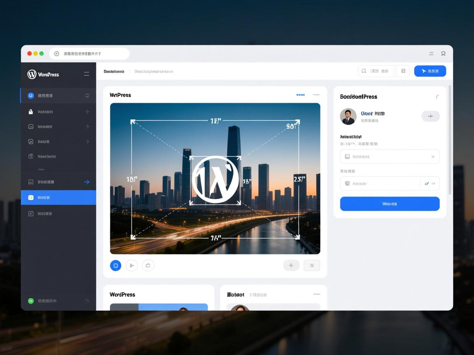The image size is (474, 355).
Task: Click the loop icon below the city image
Action: (x=148, y=265)
